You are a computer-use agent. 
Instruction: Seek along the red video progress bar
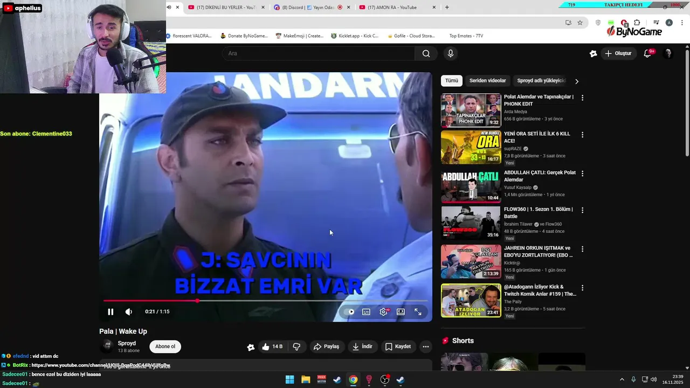tap(265, 301)
